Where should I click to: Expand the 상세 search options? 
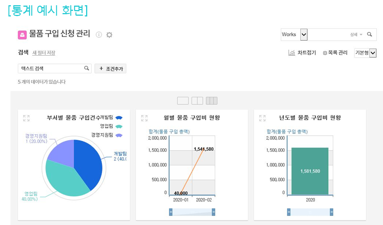coord(356,34)
